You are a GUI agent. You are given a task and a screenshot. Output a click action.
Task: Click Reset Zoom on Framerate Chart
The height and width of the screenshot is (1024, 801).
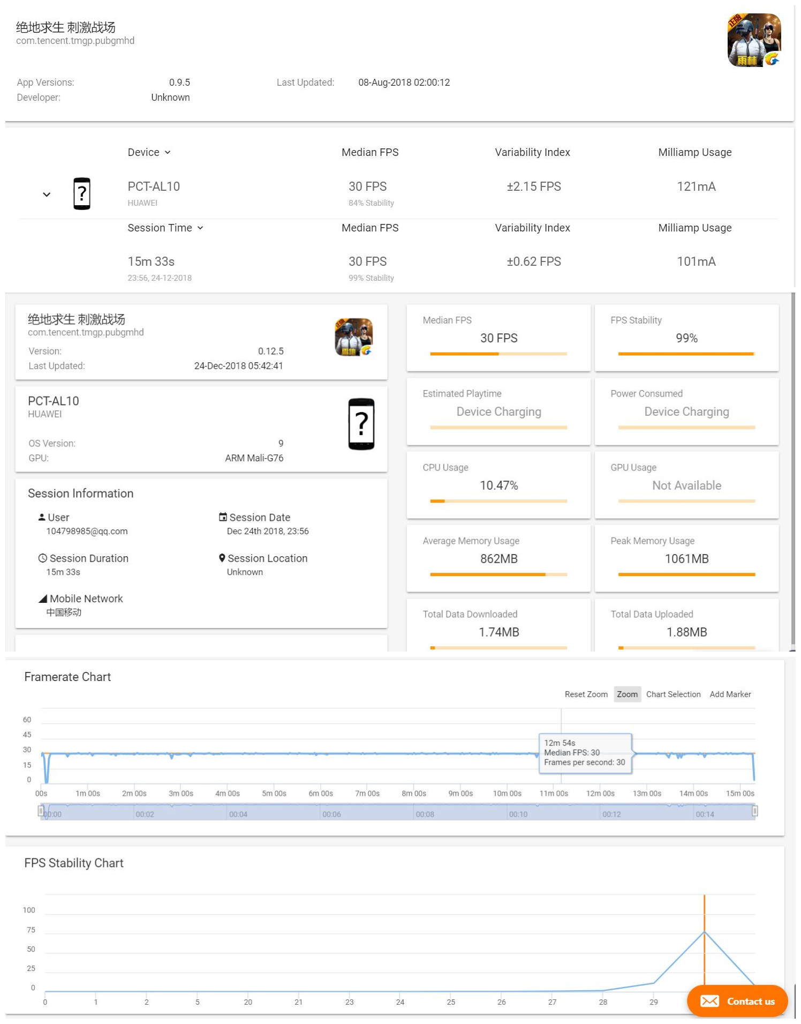(x=586, y=694)
